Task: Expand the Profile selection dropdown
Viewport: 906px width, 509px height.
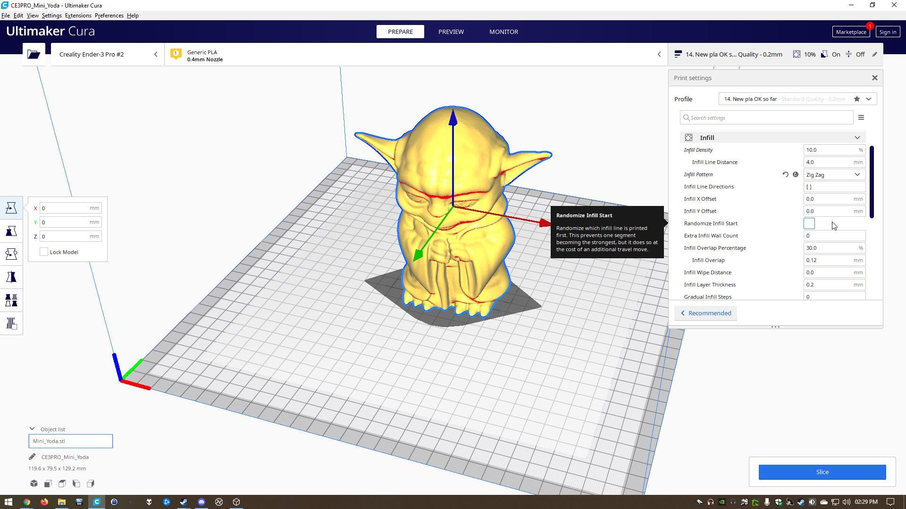Action: 868,99
